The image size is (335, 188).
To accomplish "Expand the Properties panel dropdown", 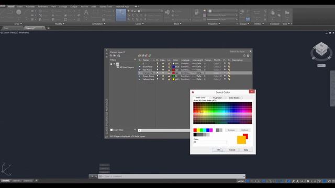I will [214, 24].
